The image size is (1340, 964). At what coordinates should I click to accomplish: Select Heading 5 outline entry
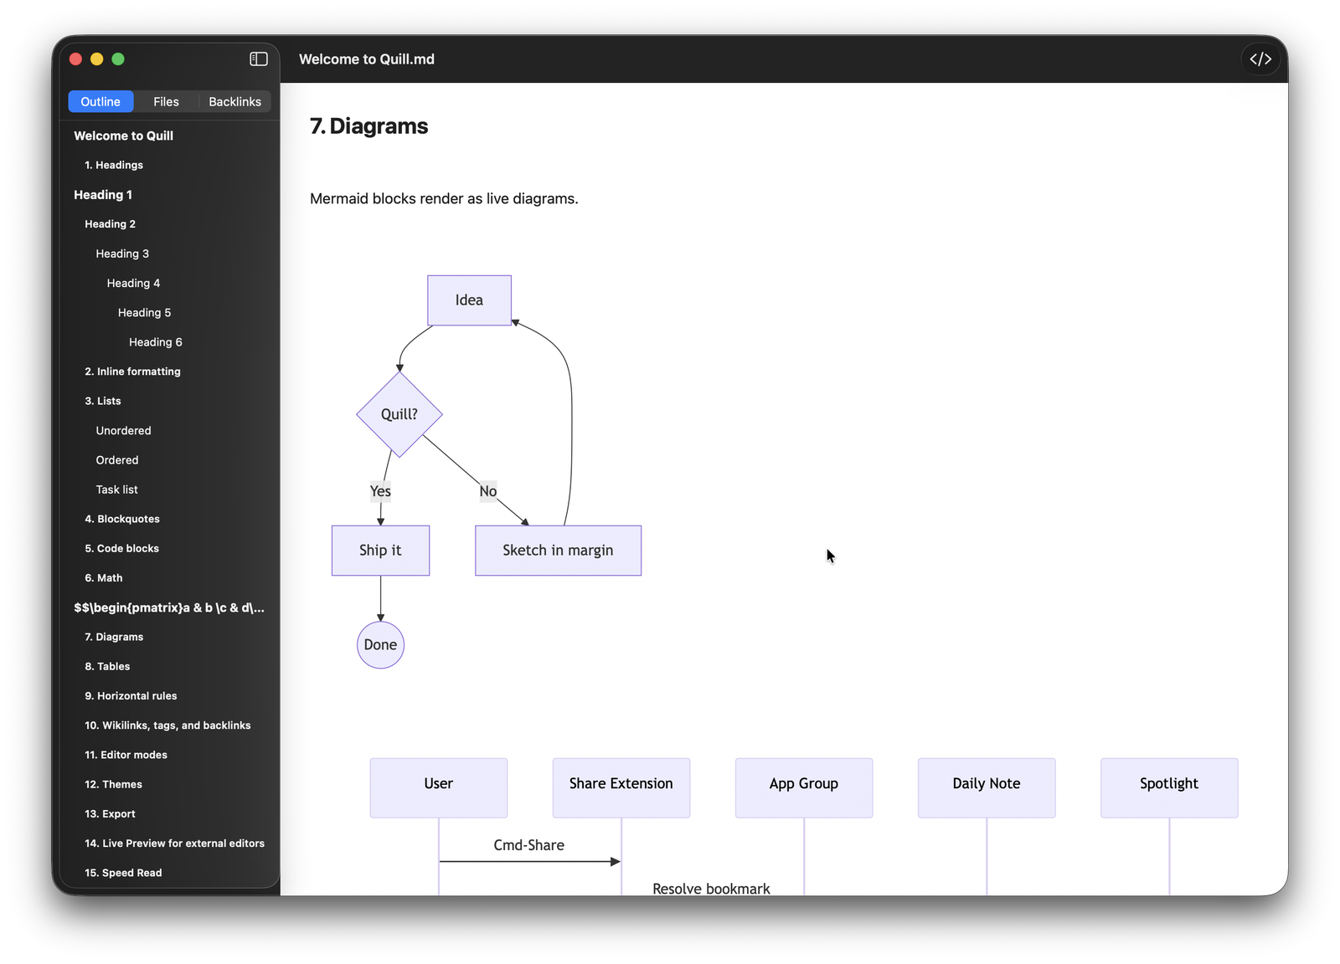(144, 312)
